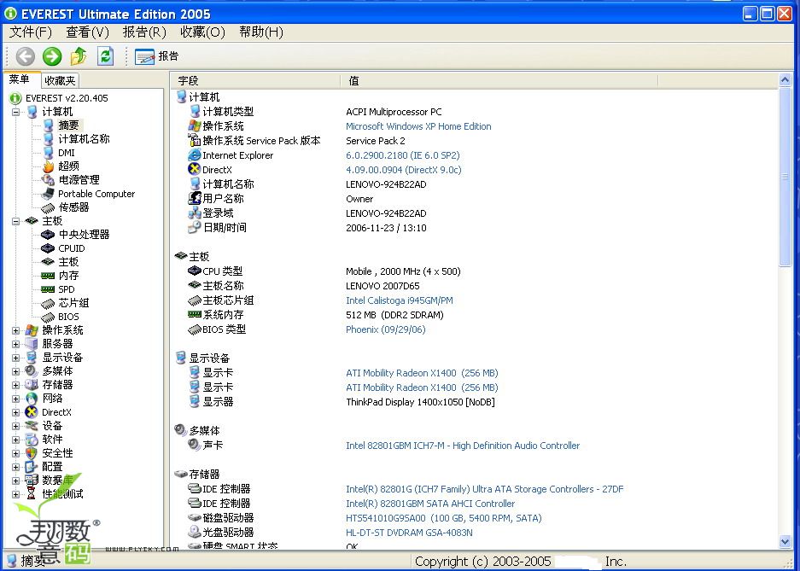Expand the 配置 tree node

tap(16, 467)
